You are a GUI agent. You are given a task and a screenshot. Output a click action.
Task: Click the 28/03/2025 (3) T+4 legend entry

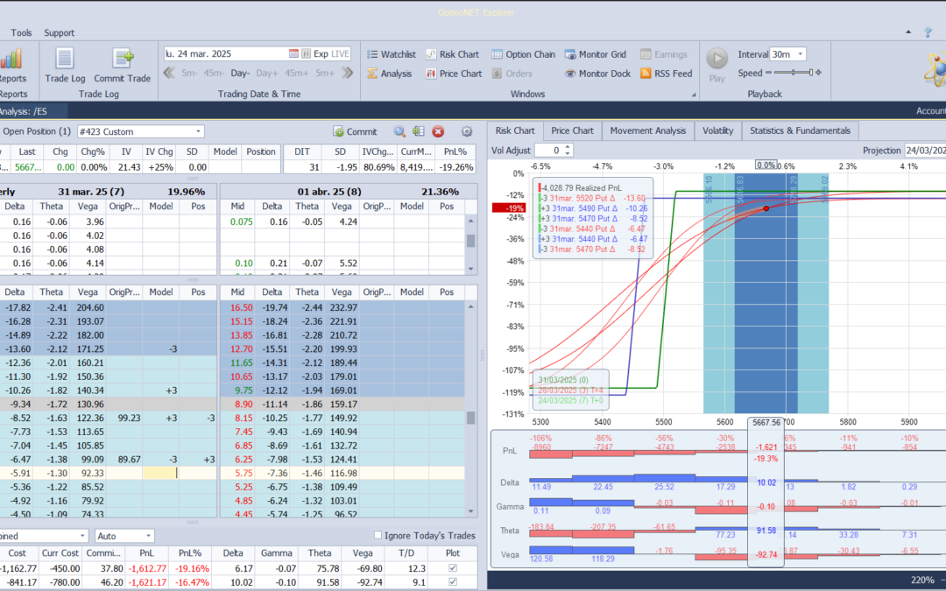tap(570, 390)
